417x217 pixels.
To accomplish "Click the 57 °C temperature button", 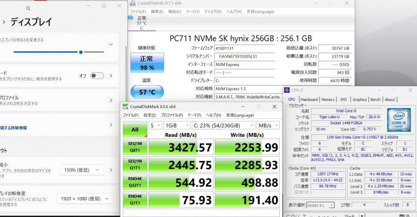I will click(x=147, y=92).
